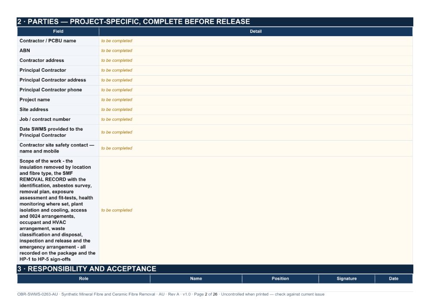Click 'to be completed' beside Scope of the work
Image resolution: width=430 pixels, height=304 pixels.
click(x=117, y=210)
